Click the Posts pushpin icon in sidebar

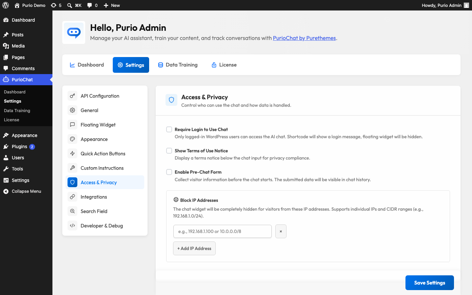click(x=6, y=35)
